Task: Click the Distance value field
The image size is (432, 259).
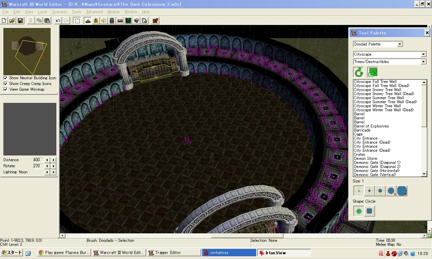Action: click(x=38, y=160)
